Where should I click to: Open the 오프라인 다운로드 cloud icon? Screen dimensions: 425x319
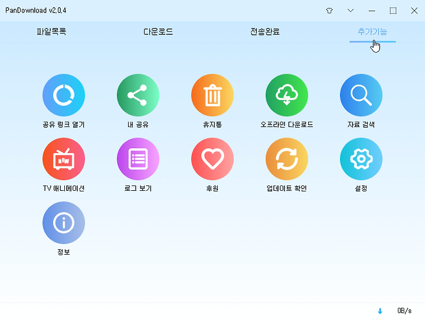click(x=287, y=95)
